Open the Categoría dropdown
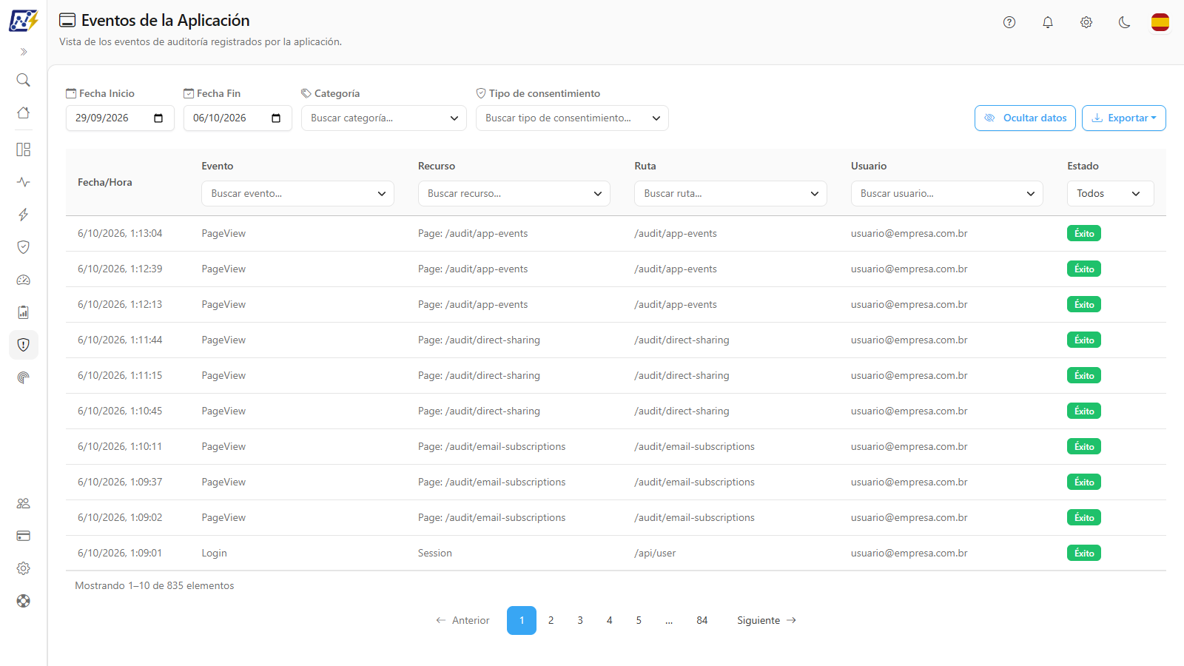1184x666 pixels. click(384, 118)
